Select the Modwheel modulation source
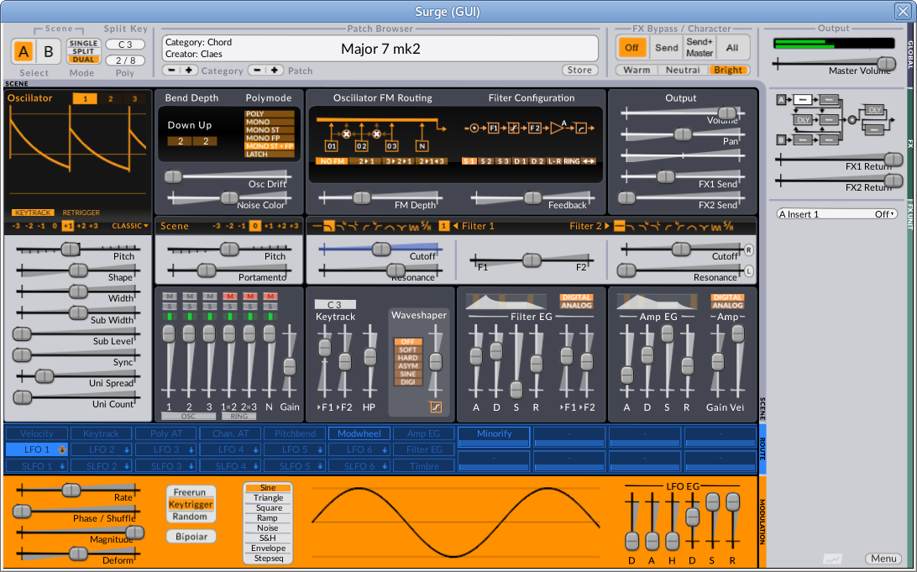Screen dimensions: 917x572 359,433
